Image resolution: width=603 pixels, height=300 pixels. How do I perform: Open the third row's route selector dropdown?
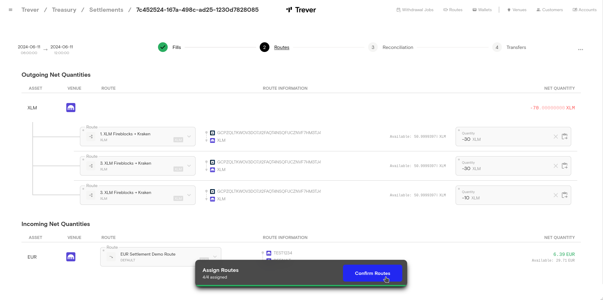tap(189, 195)
